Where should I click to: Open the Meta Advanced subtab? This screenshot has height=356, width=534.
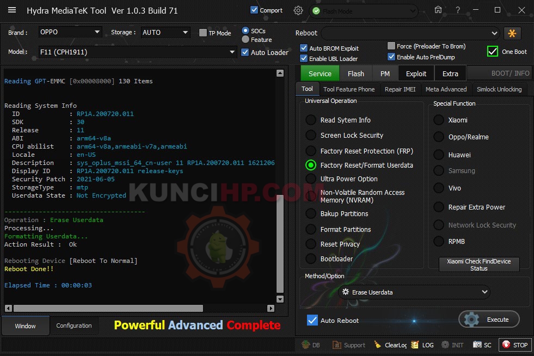click(x=446, y=89)
